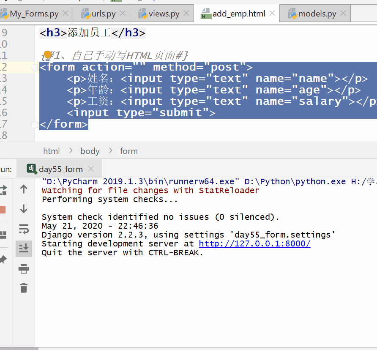Click the 'Watching for file changes' console line
Screen dimensions: 377x350
coord(150,191)
